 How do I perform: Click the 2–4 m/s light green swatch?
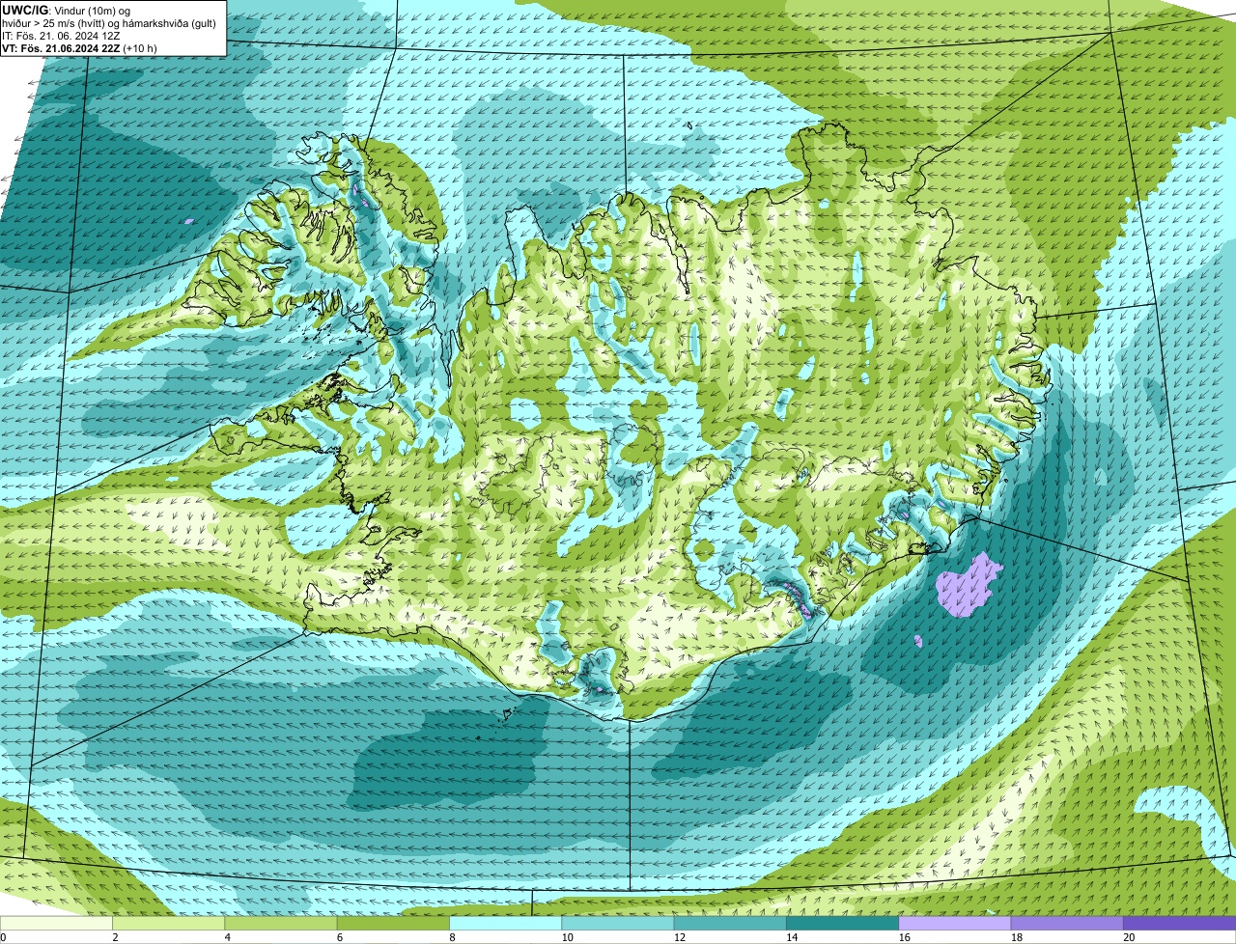[x=170, y=923]
